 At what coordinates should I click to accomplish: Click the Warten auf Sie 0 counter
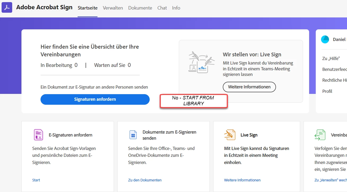pos(113,65)
